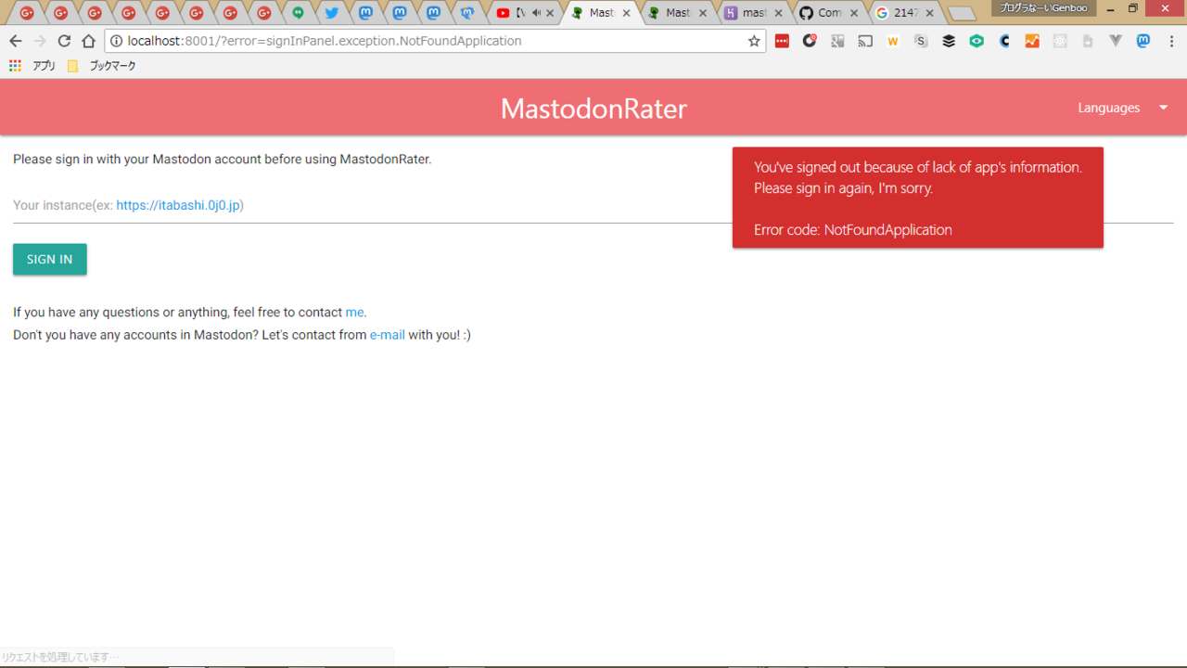Open the e-mail contact link
This screenshot has width=1187, height=668.
coord(387,335)
